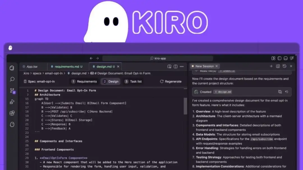Close the New Session tab
Viewport: 303px width, 170px height.
217,66
